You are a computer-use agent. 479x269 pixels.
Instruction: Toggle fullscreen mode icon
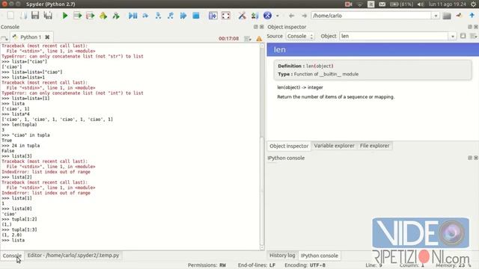click(226, 16)
